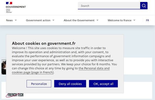This screenshot has width=155, height=100.
Task: Click the Liberté Égalité Fraternité motto
Action: coord(9,11)
